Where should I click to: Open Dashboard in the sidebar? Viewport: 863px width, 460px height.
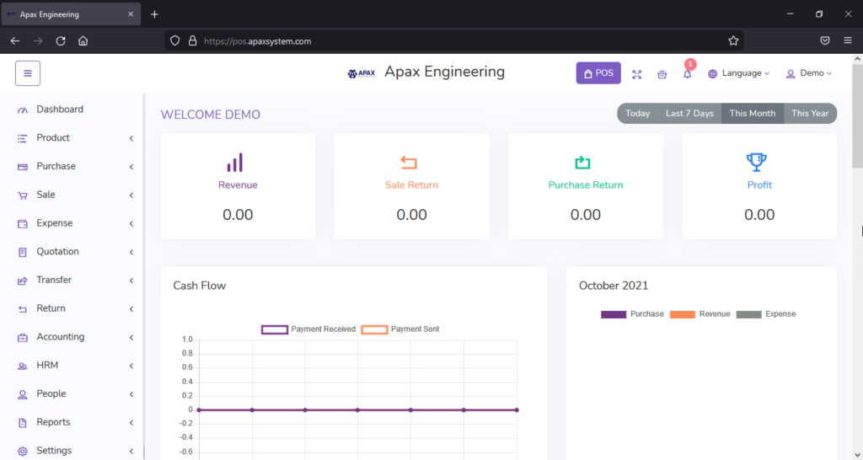click(x=60, y=110)
